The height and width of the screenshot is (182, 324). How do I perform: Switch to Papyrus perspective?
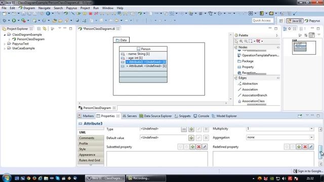312,21
